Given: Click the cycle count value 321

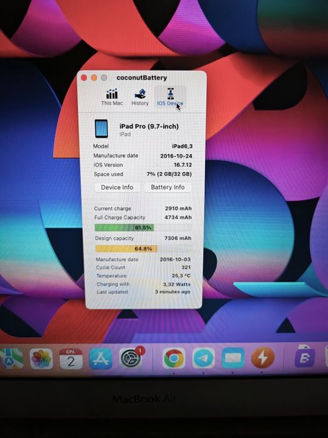Looking at the screenshot, I should 186,267.
